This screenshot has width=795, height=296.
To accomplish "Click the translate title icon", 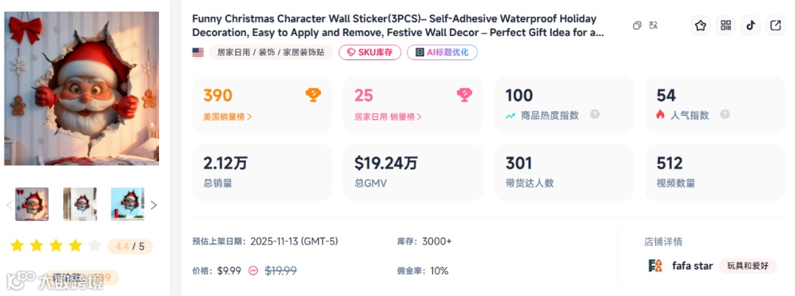I will (653, 26).
